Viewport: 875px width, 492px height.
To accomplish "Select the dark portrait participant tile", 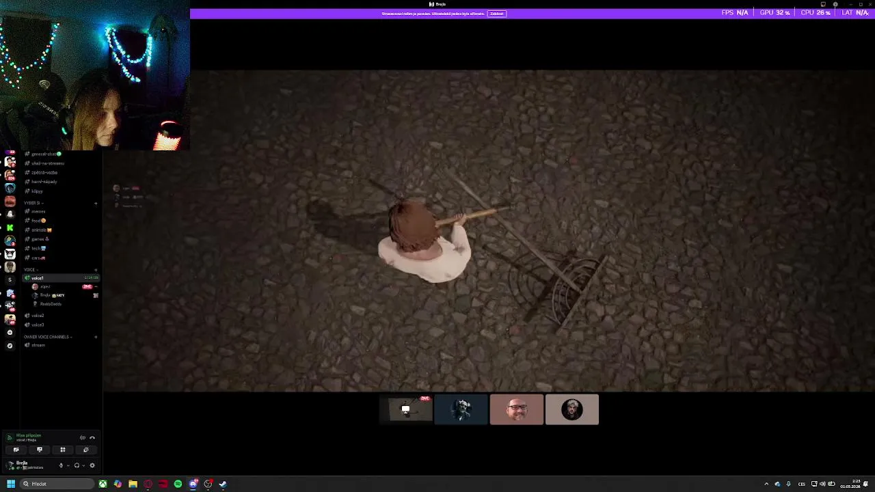I will [x=461, y=410].
